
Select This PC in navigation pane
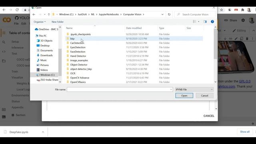[41, 36]
